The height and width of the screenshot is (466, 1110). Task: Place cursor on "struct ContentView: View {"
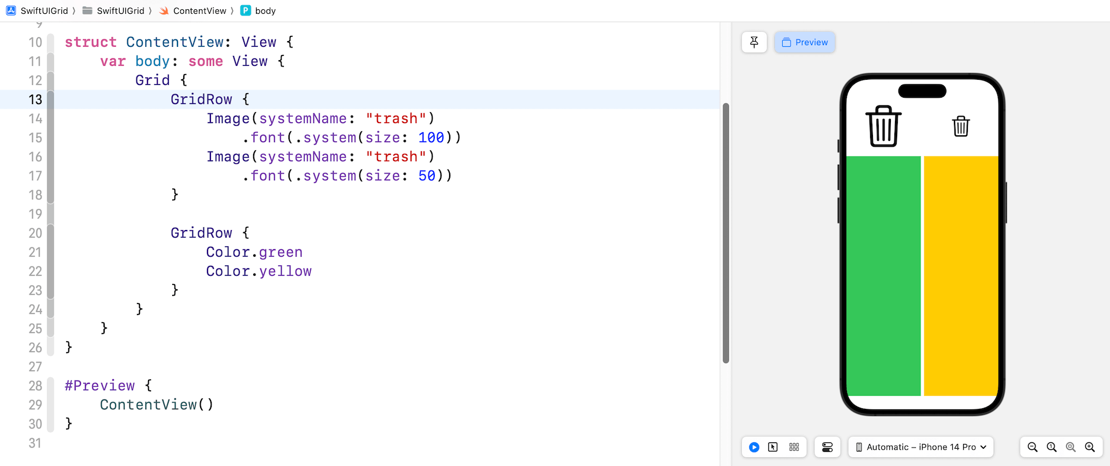pos(179,42)
